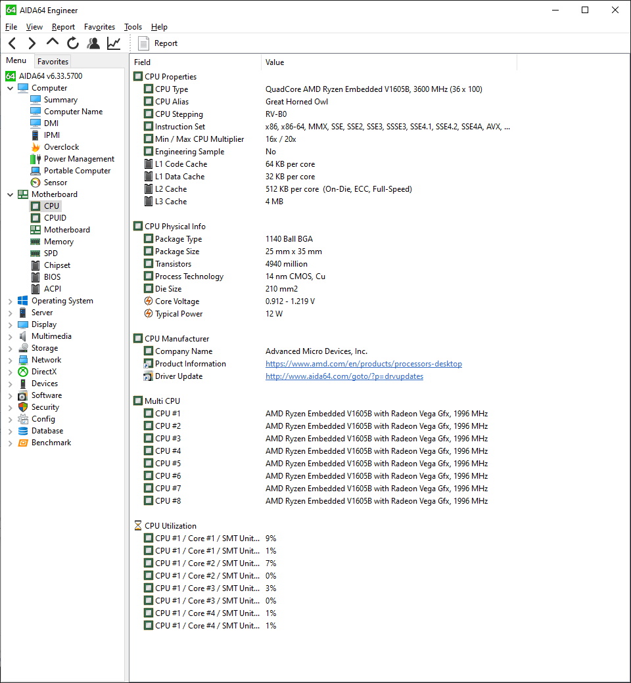Click the Instruction Set row
The width and height of the screenshot is (631, 683).
click(323, 127)
